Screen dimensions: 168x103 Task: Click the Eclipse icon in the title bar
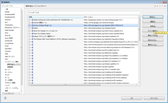(x=2, y=2)
